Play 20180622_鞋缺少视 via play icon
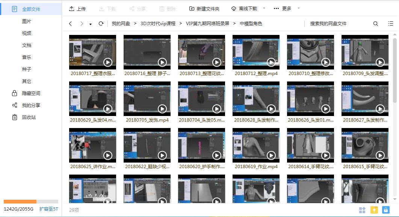 coord(162,155)
